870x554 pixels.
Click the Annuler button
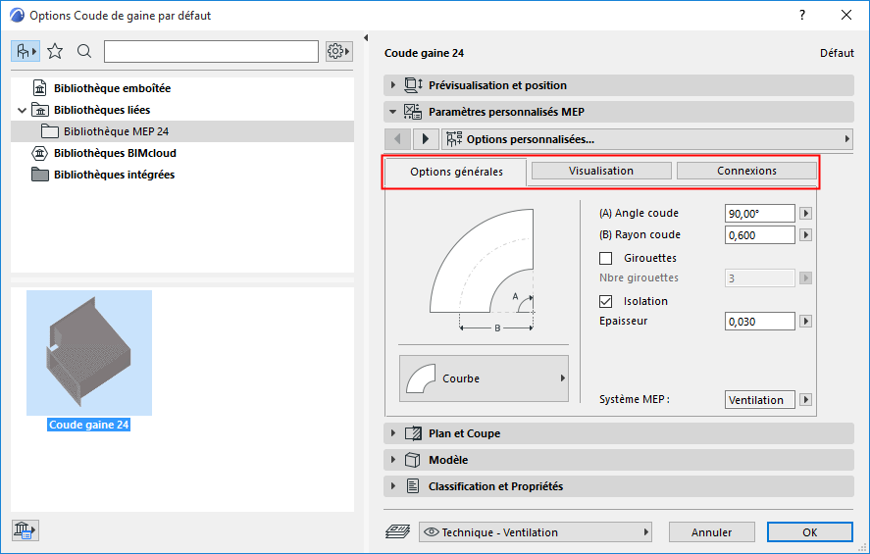click(711, 532)
